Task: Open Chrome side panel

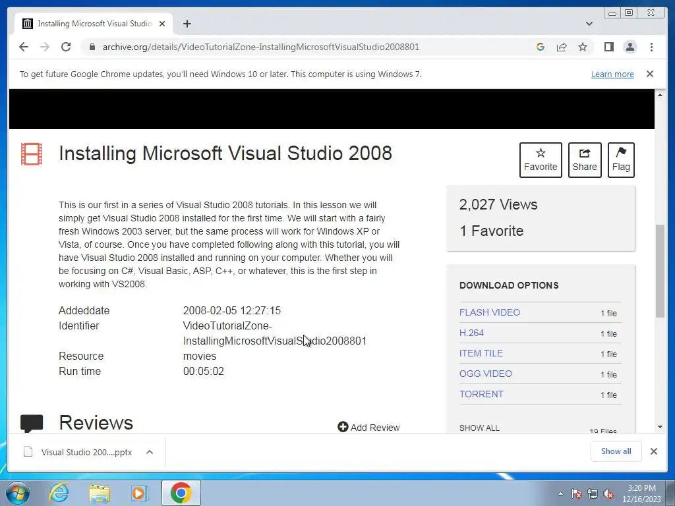Action: pos(608,47)
